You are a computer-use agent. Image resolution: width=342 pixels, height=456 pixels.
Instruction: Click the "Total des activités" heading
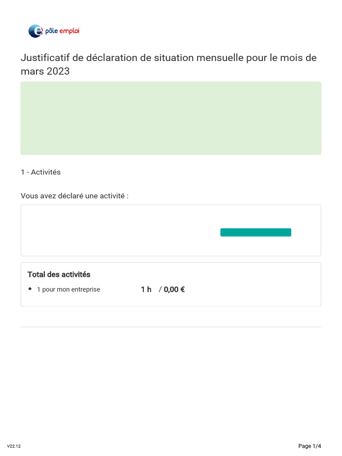59,274
